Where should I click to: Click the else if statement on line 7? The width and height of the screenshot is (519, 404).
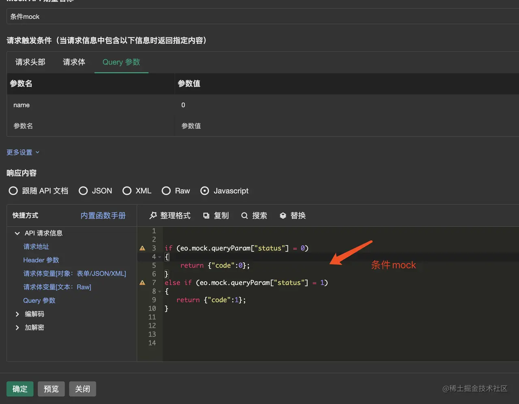tap(246, 283)
